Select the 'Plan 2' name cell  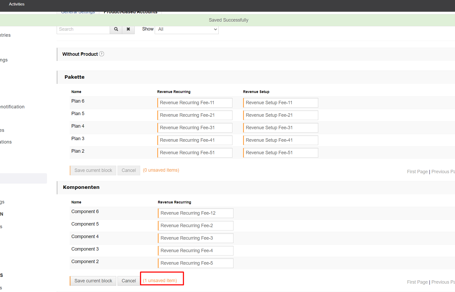click(x=78, y=151)
